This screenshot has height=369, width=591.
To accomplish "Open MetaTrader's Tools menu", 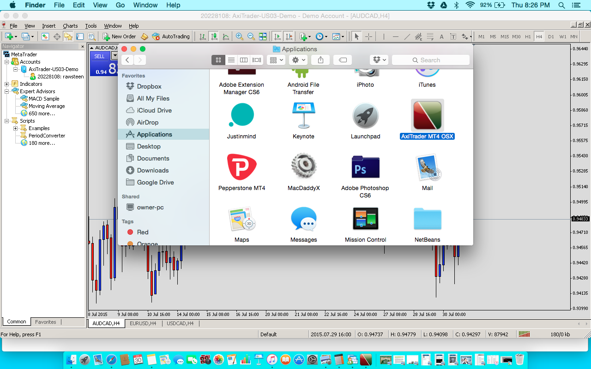I will [x=91, y=26].
